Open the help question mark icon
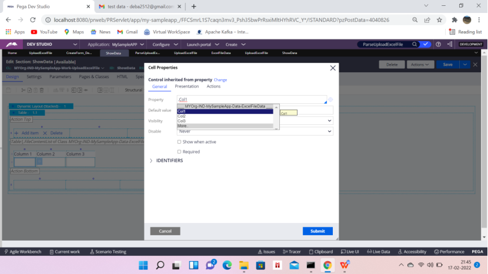 tap(438, 45)
